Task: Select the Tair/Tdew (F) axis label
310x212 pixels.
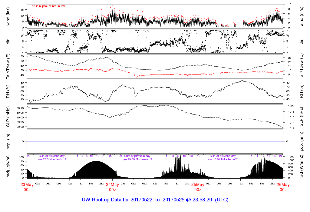Action: click(8, 67)
